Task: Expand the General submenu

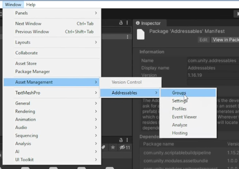Action: [x=52, y=104]
